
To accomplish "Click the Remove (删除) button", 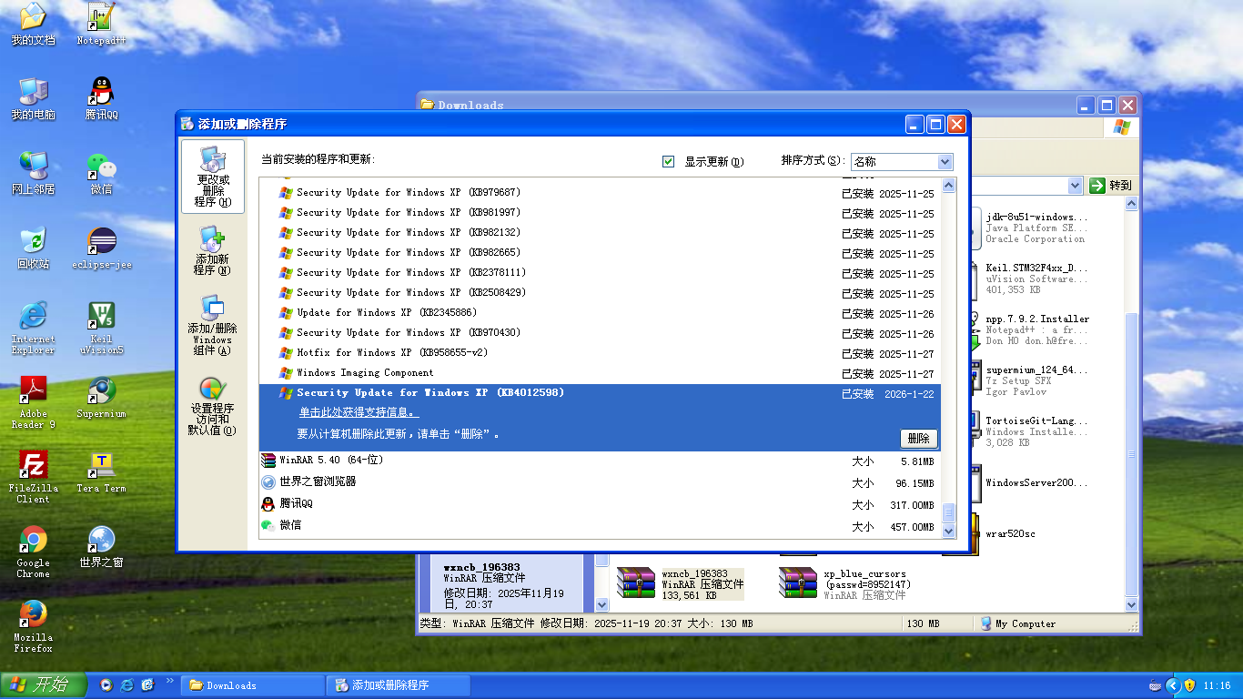I will click(918, 438).
